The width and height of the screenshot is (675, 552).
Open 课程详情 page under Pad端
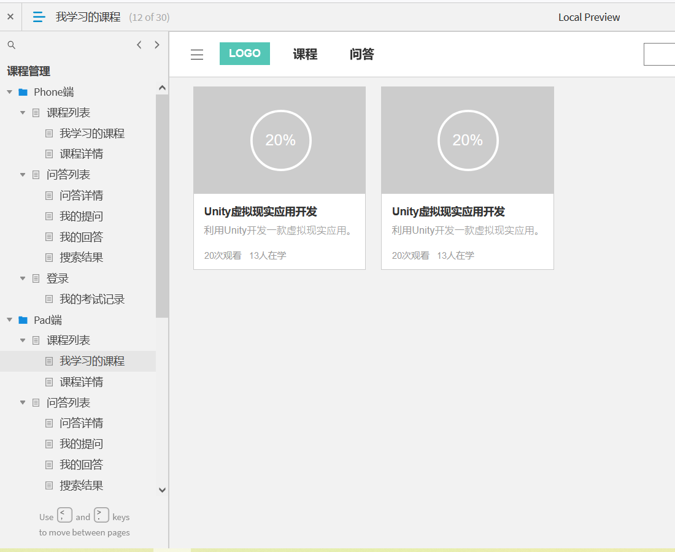tap(82, 382)
